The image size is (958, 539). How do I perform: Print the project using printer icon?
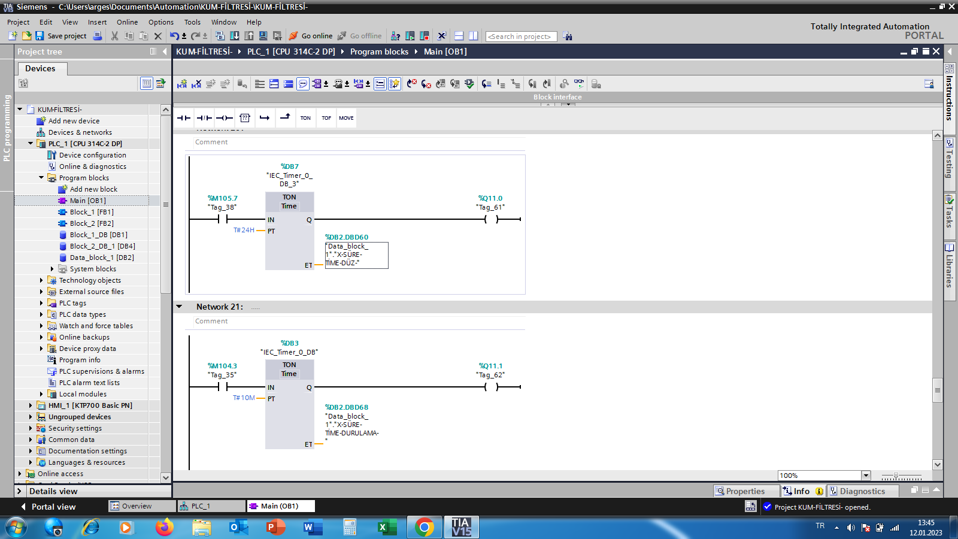click(x=98, y=36)
